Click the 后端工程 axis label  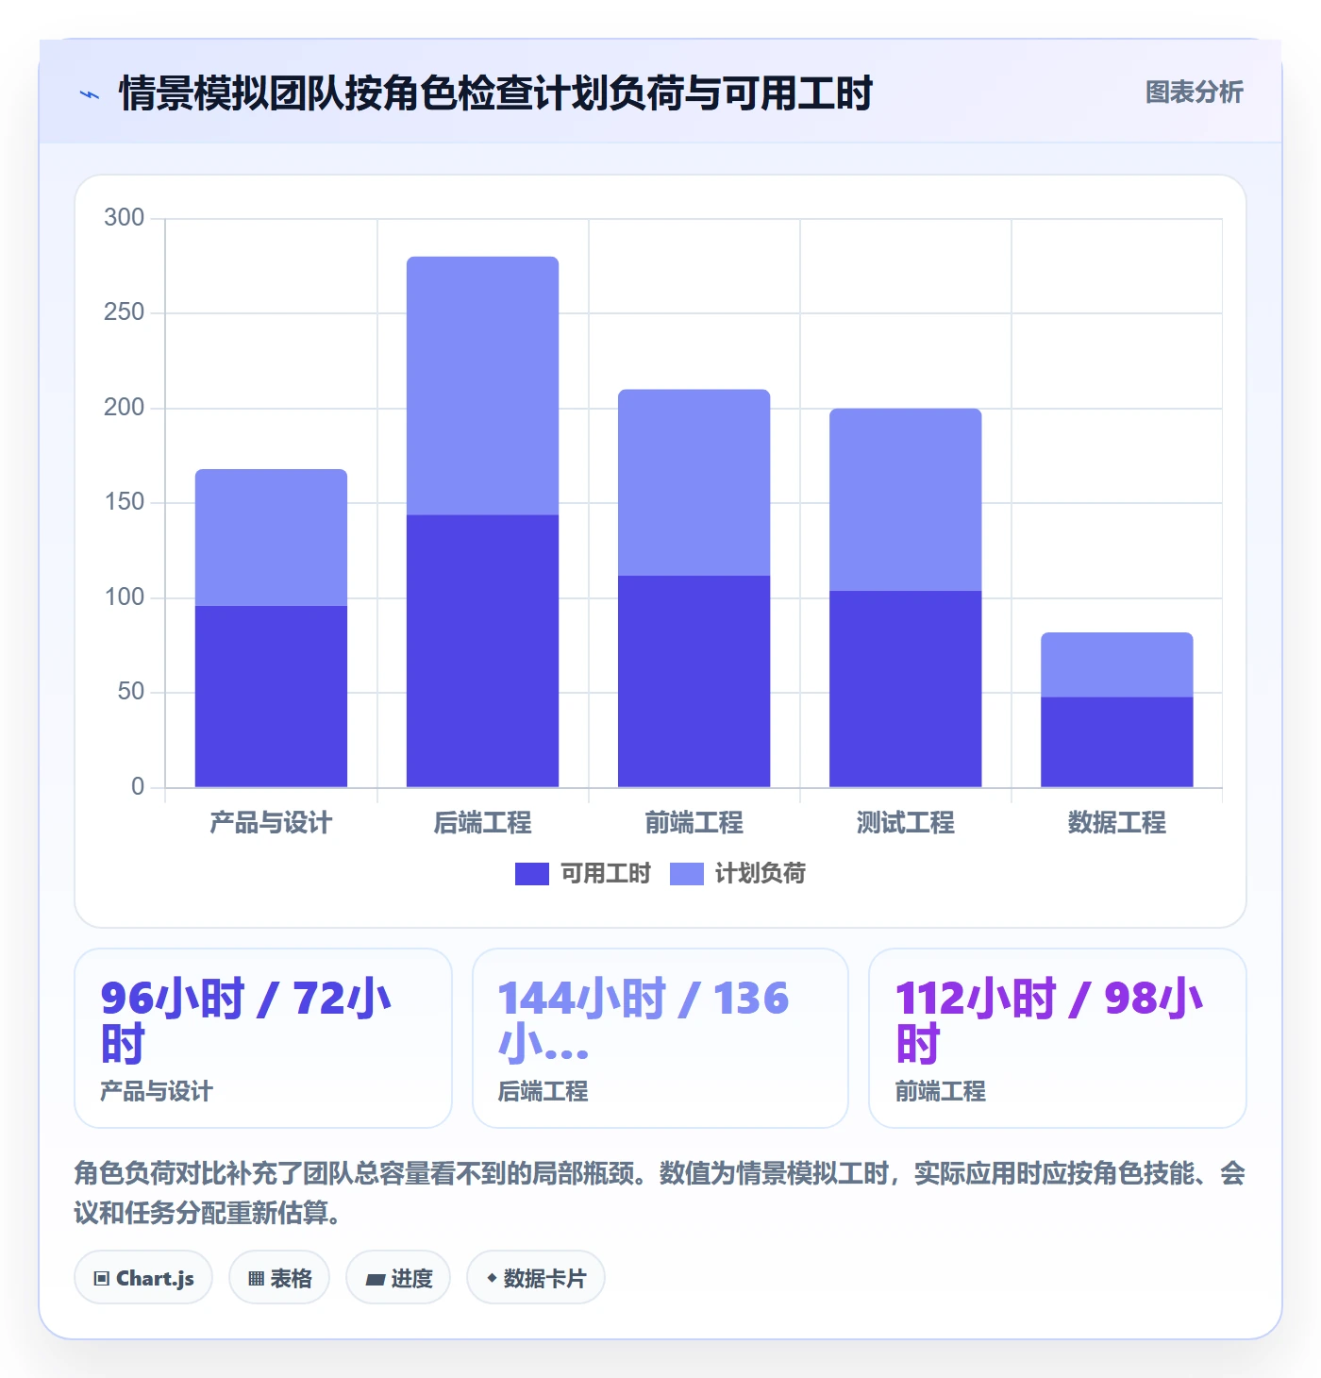(482, 823)
